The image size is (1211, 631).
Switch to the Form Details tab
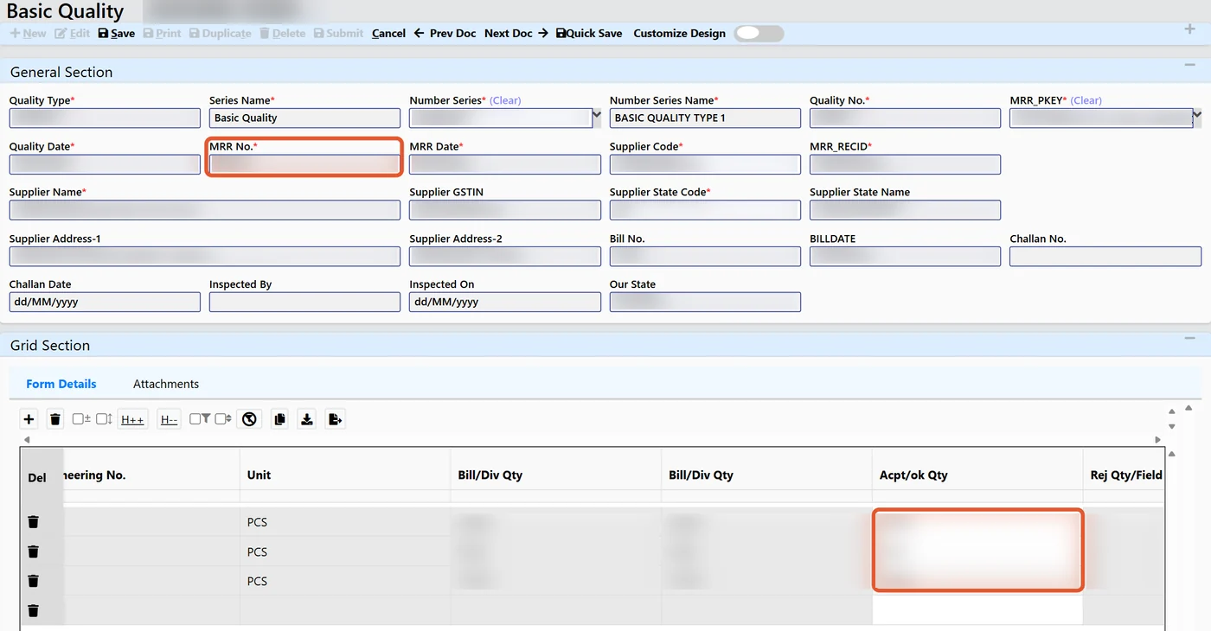pyautogui.click(x=61, y=384)
